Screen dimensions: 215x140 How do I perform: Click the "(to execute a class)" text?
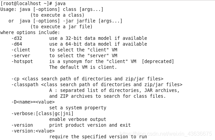coord(57,15)
